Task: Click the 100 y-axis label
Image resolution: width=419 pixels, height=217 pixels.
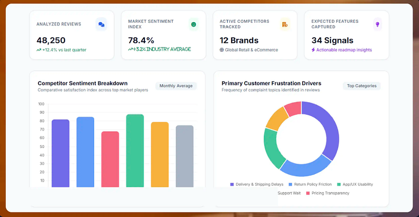Action: point(41,104)
